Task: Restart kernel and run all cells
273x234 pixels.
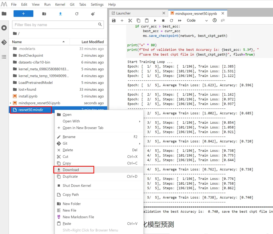Action: coord(180,21)
